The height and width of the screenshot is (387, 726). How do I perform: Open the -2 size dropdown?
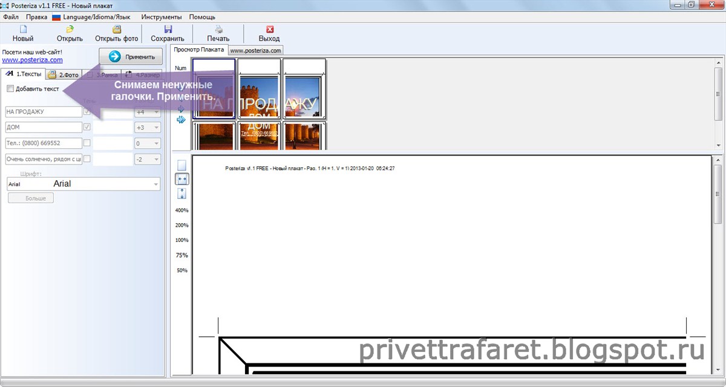tap(147, 159)
